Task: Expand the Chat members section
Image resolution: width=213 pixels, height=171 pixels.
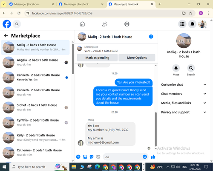Action: pos(184,94)
